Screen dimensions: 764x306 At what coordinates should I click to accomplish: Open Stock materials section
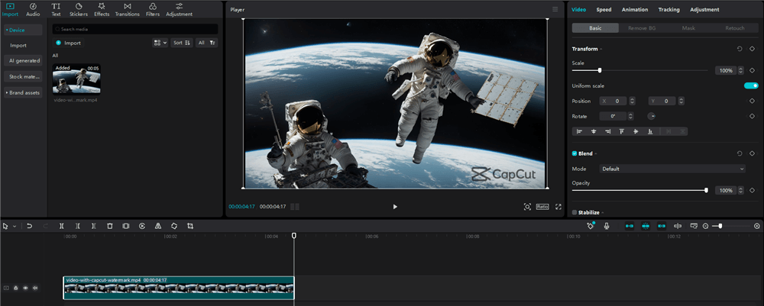tap(23, 76)
